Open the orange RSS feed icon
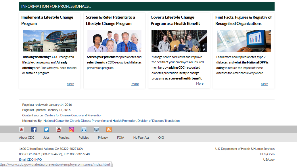This screenshot has height=167, width=297. tap(109, 130)
